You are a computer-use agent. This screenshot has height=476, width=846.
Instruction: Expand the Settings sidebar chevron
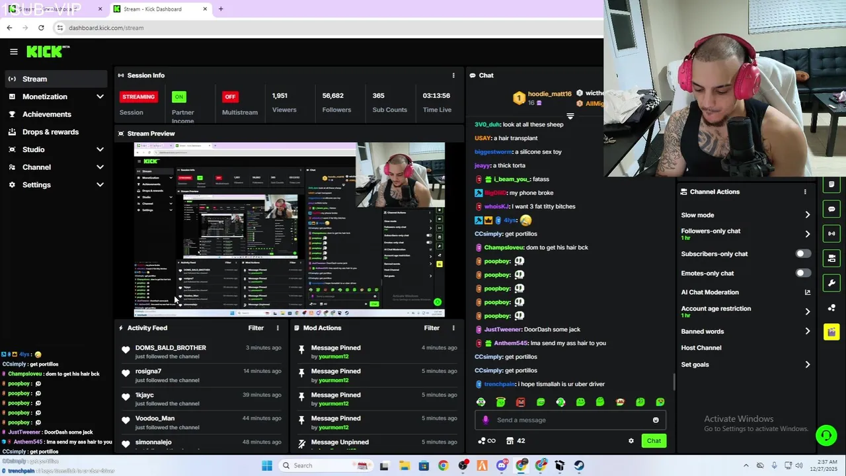tap(100, 185)
